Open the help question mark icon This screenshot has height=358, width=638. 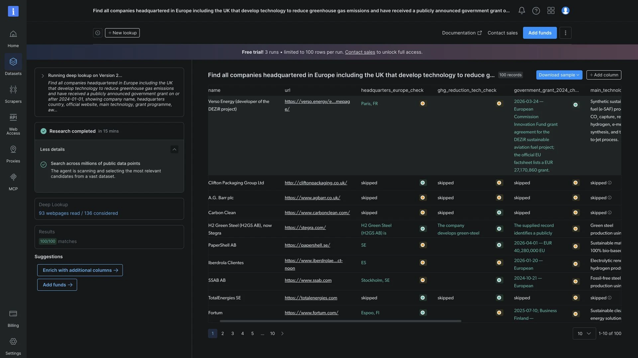click(536, 11)
